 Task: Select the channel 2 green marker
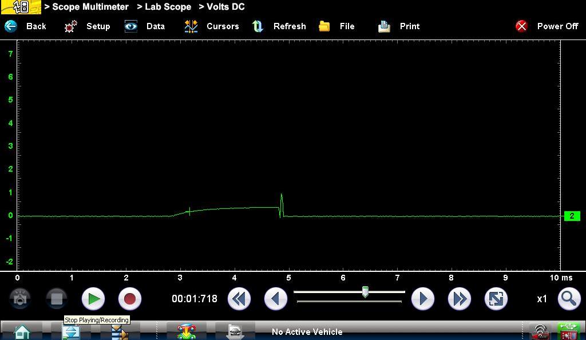coord(572,216)
